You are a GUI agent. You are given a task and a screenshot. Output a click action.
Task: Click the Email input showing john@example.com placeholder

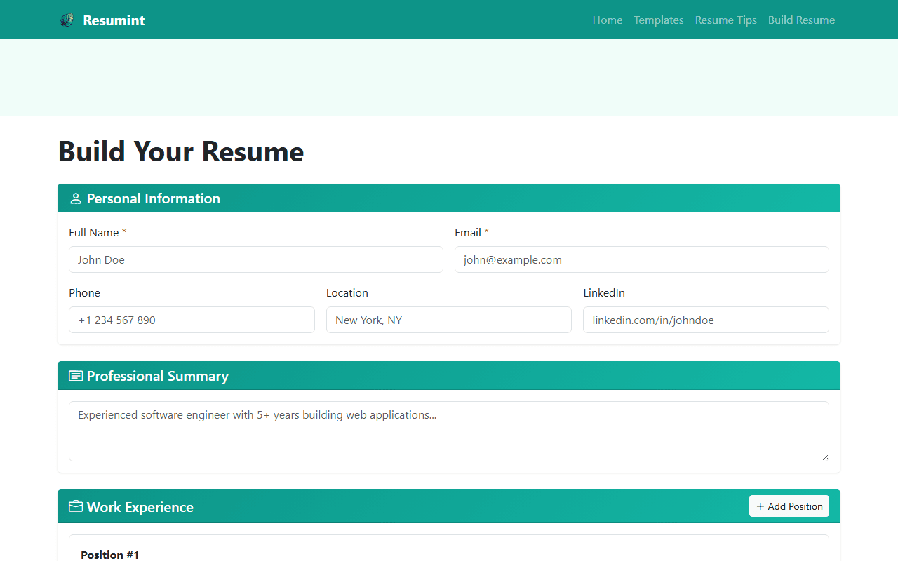tap(641, 259)
